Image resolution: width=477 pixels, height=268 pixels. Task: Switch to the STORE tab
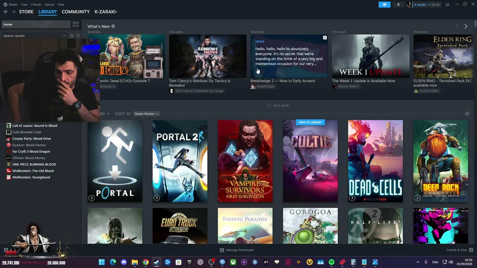pos(26,12)
